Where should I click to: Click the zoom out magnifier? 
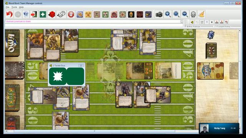[x=185, y=15]
